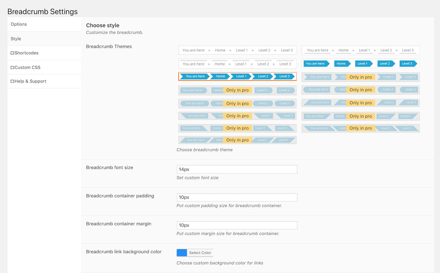The width and height of the screenshot is (440, 273).
Task: Click the icon beside Help & Support
Action: (13, 81)
